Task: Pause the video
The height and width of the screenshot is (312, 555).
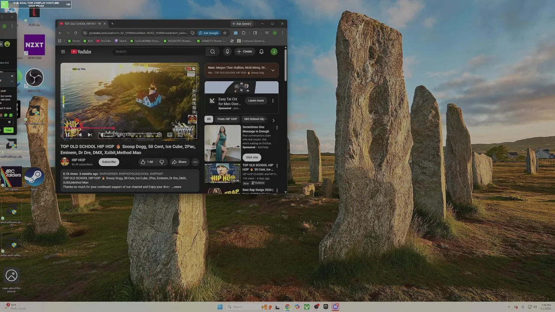Action: pyautogui.click(x=68, y=135)
